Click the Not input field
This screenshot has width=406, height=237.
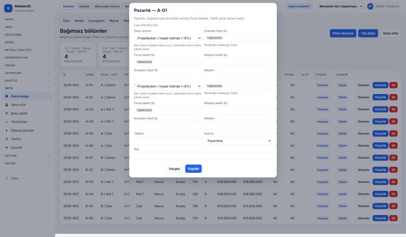(203, 156)
